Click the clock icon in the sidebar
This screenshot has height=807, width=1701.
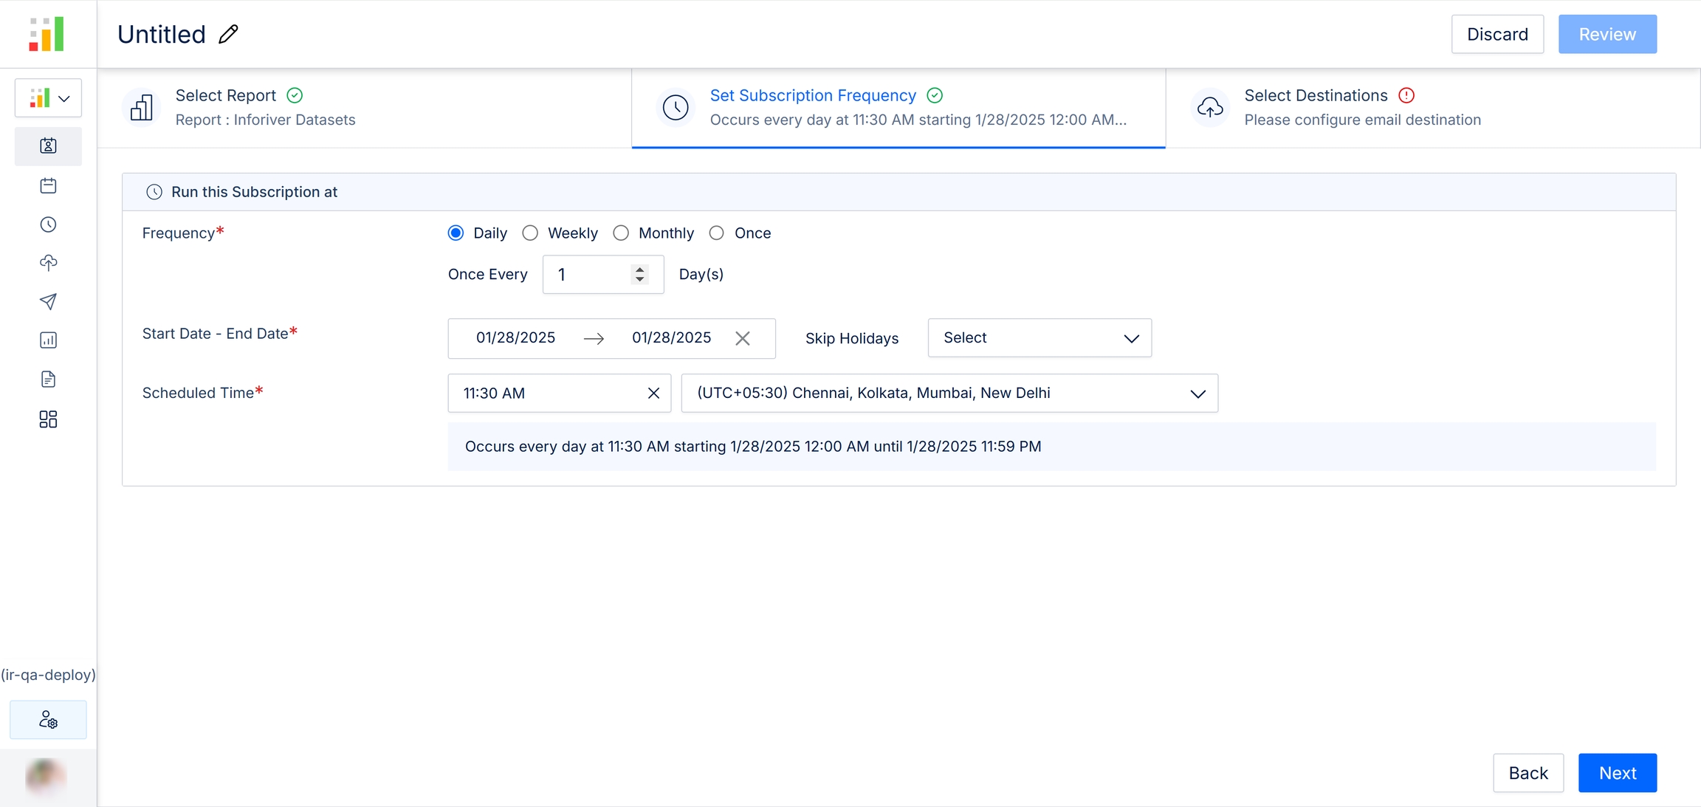coord(48,224)
